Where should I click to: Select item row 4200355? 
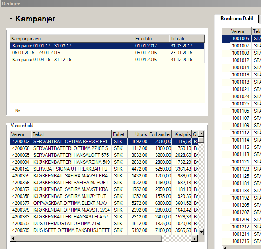[x=104, y=176]
